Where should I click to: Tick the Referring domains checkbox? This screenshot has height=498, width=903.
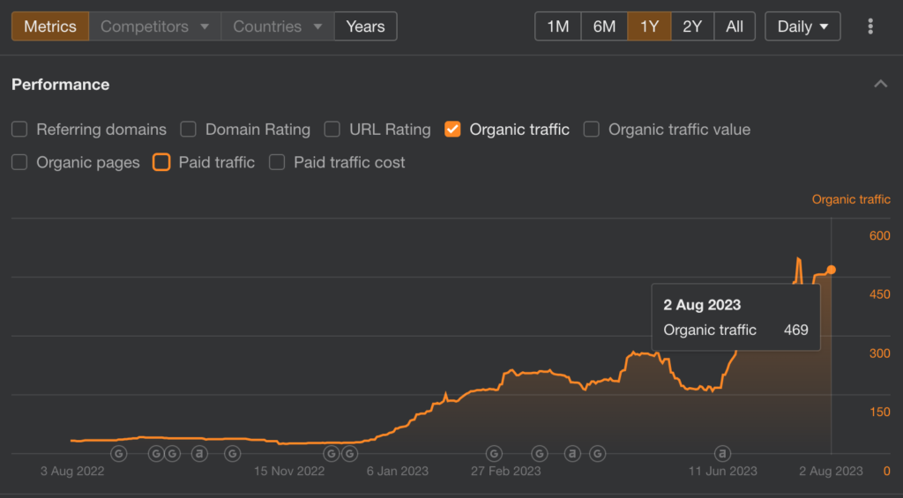pos(19,130)
